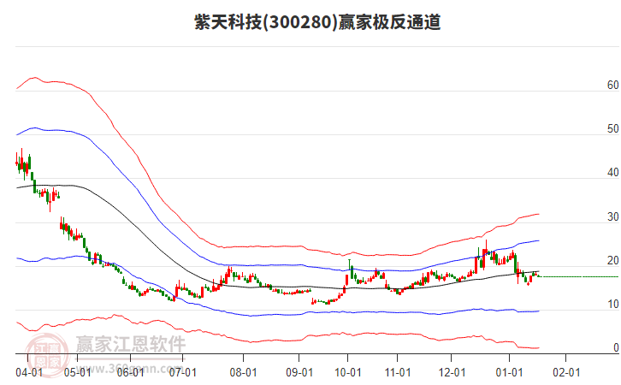Click the price axis value 0
621x385 pixels.
coord(616,347)
